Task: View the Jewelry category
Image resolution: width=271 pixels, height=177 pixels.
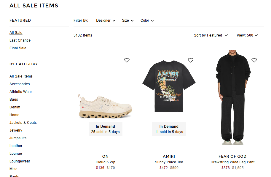Action: pos(16,130)
